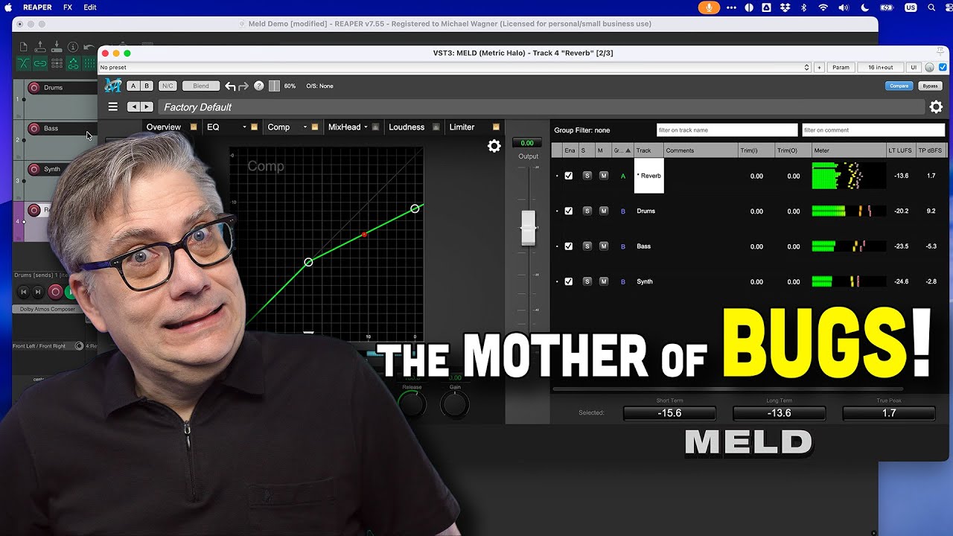Open the Comp graph settings gear
953x536 pixels.
[x=494, y=146]
